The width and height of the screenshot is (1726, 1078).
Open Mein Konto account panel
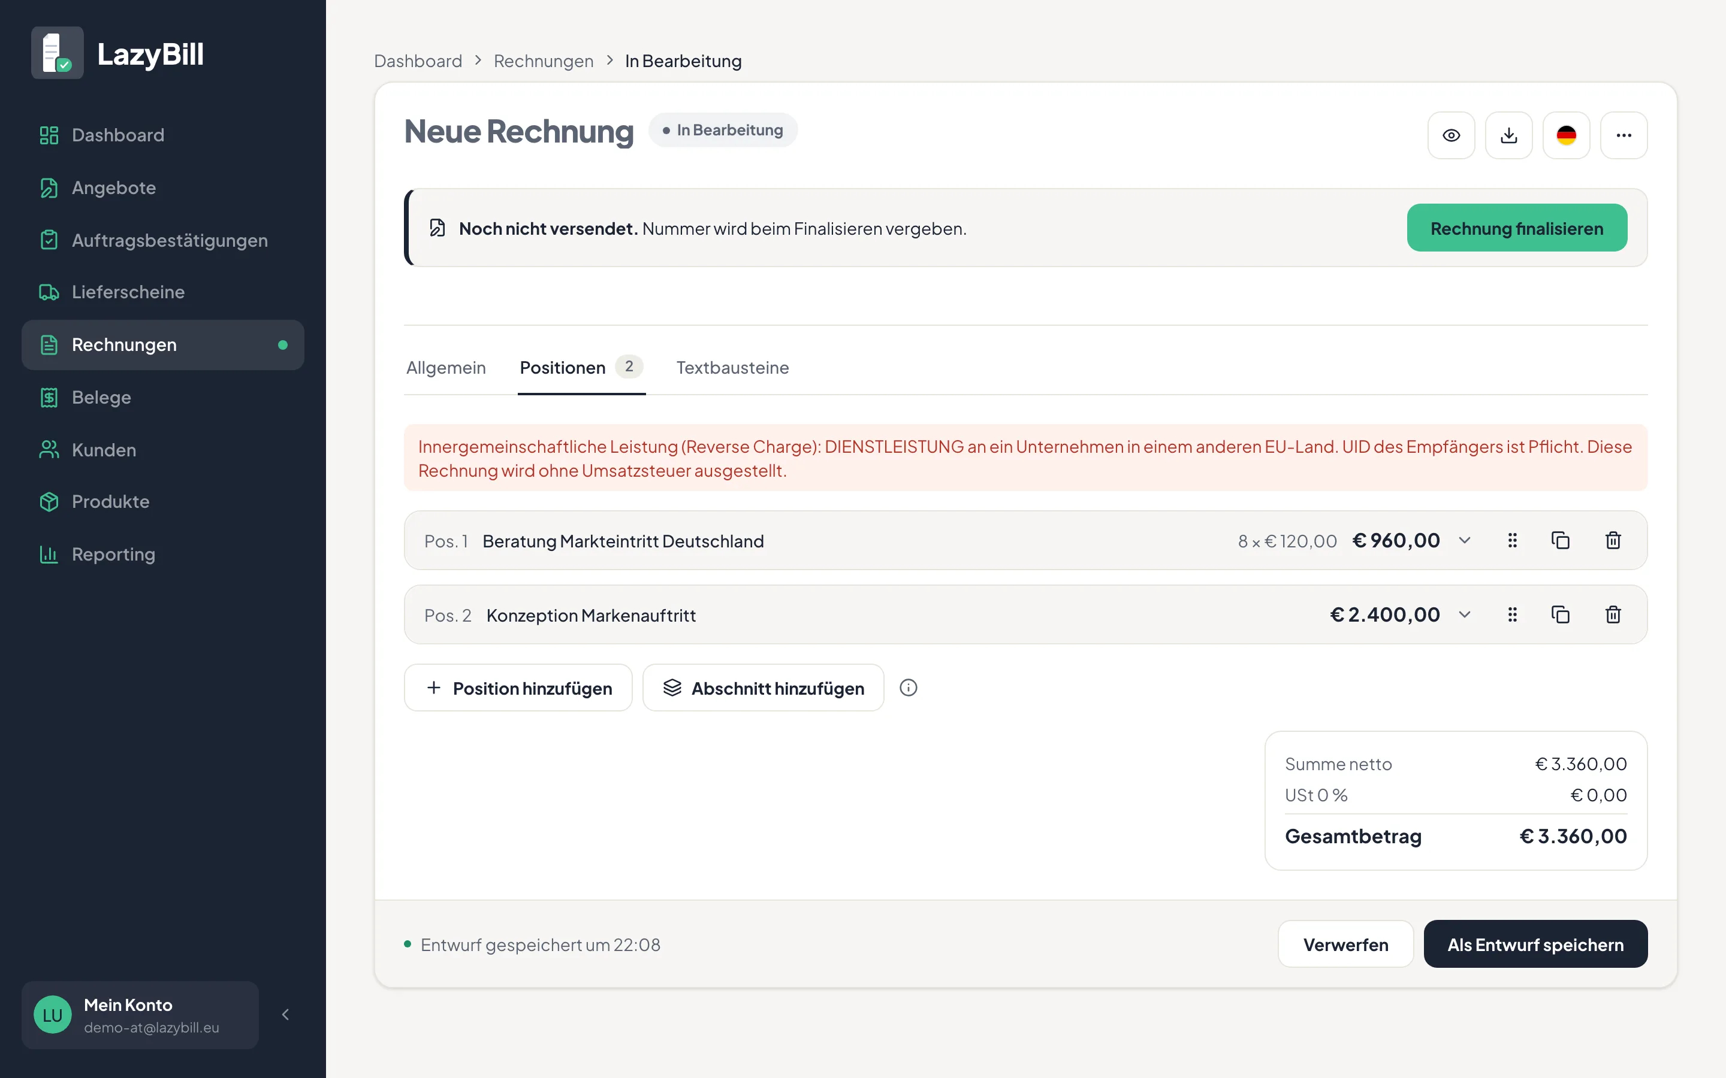point(140,1015)
